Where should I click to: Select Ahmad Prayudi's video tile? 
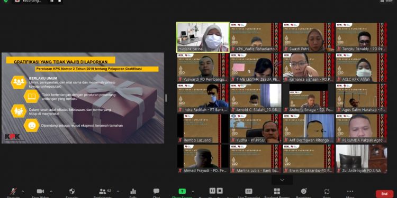click(203, 159)
